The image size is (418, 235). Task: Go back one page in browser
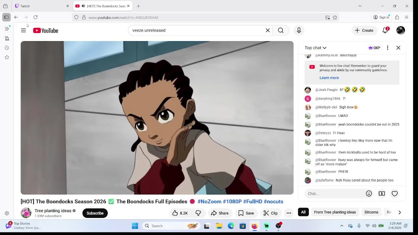point(16,17)
